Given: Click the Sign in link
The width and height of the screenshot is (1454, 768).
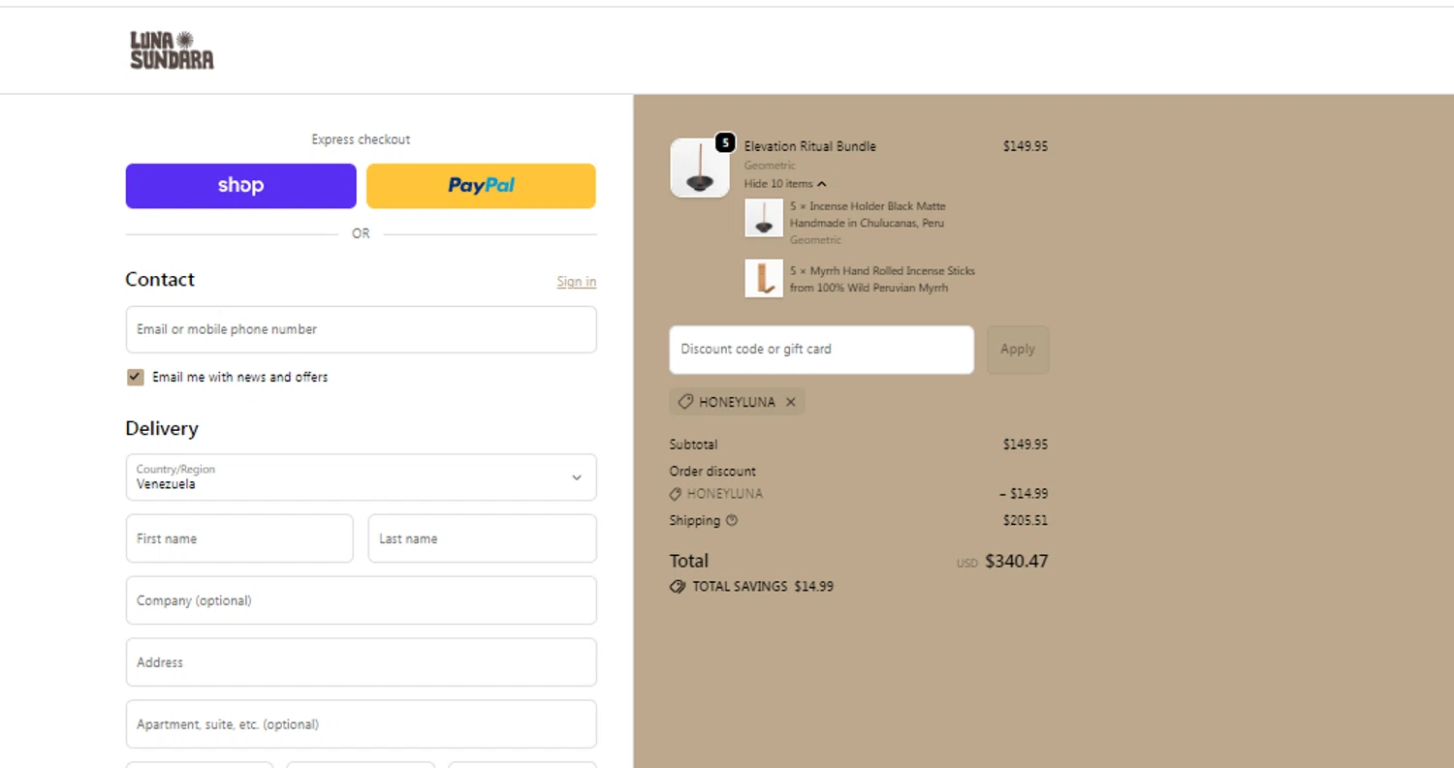Looking at the screenshot, I should point(577,282).
